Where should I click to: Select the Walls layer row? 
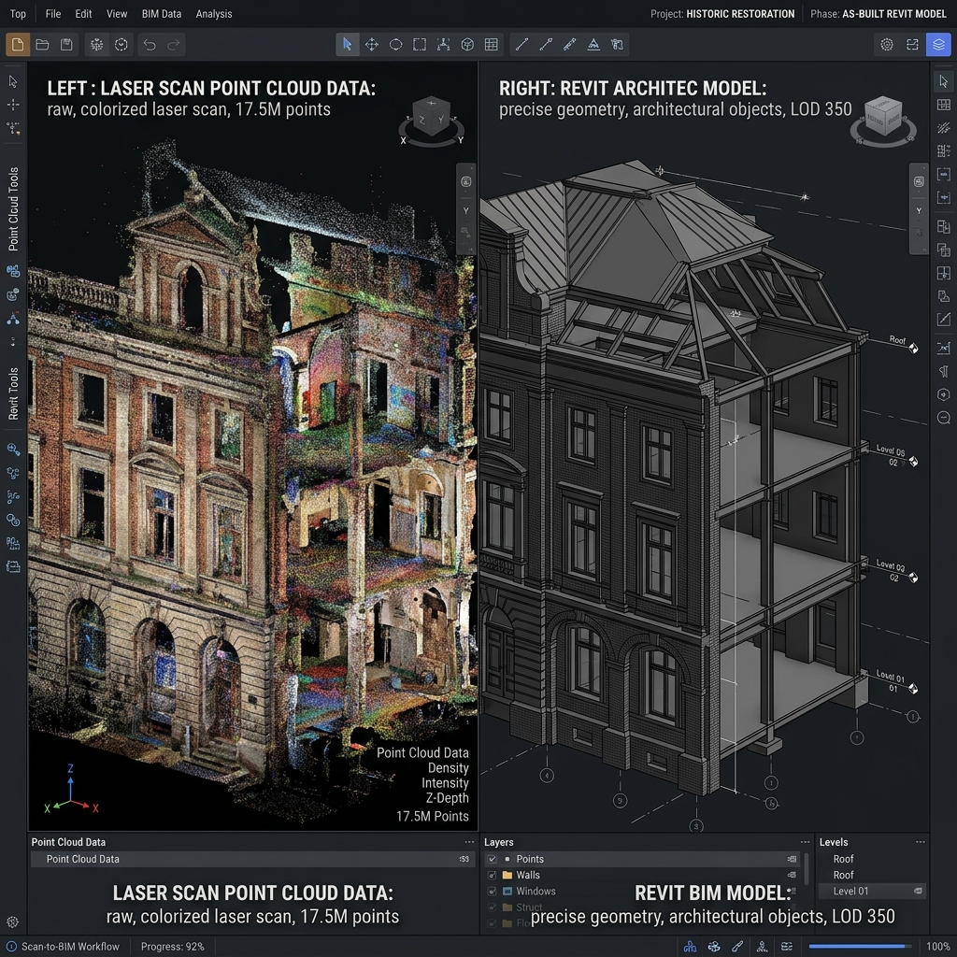click(x=642, y=875)
